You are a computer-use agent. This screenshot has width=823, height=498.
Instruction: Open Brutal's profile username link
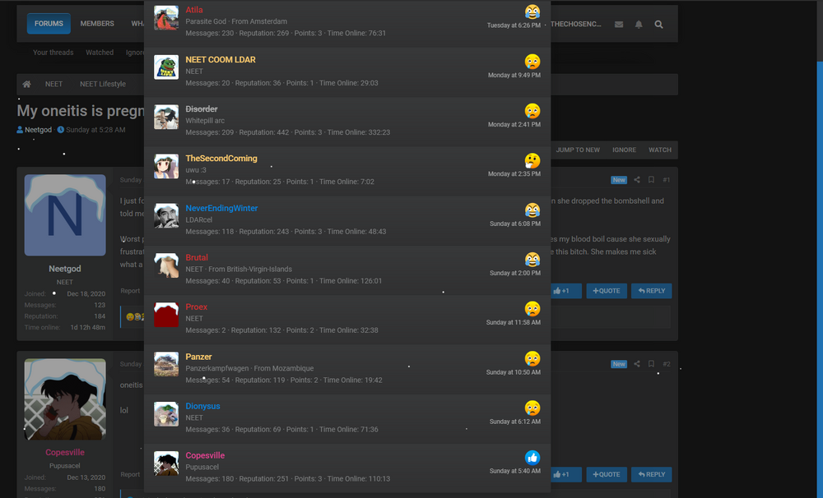coord(197,257)
